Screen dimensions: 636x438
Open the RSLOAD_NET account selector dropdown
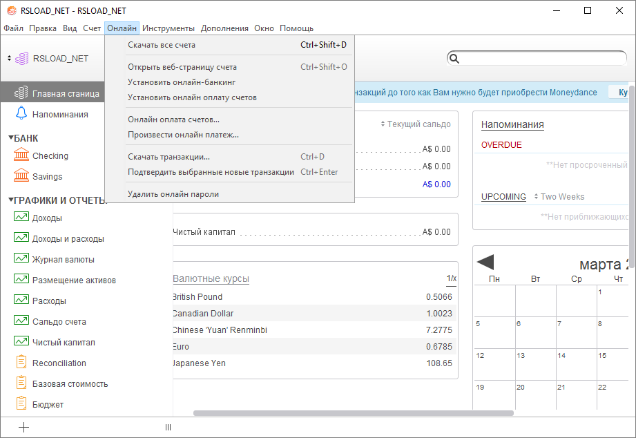point(10,59)
